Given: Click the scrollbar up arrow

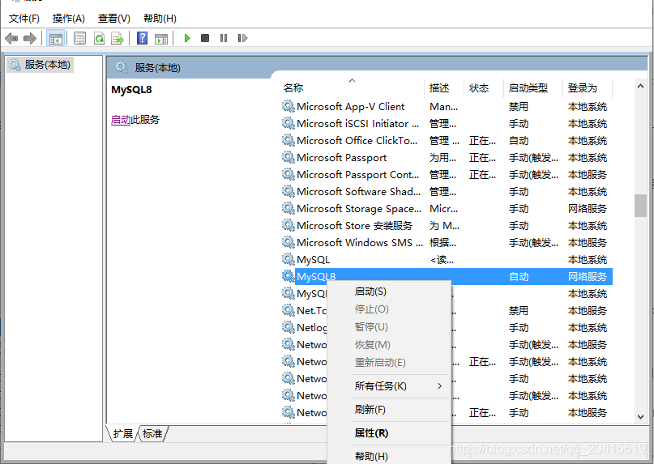Looking at the screenshot, I should click(641, 86).
